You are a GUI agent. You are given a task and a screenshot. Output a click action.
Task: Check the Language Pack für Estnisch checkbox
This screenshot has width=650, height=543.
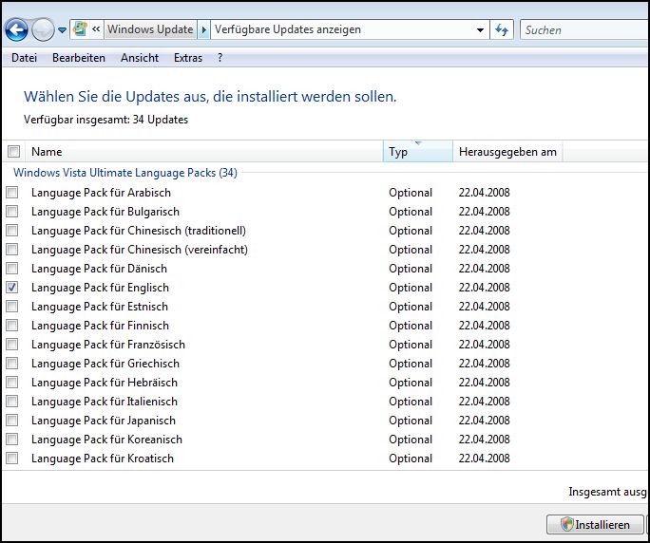click(12, 307)
